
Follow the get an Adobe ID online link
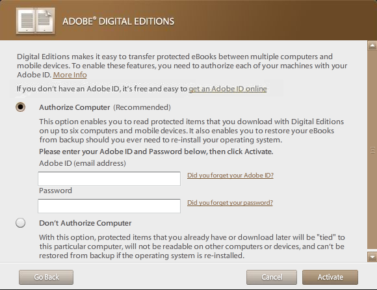pos(227,88)
